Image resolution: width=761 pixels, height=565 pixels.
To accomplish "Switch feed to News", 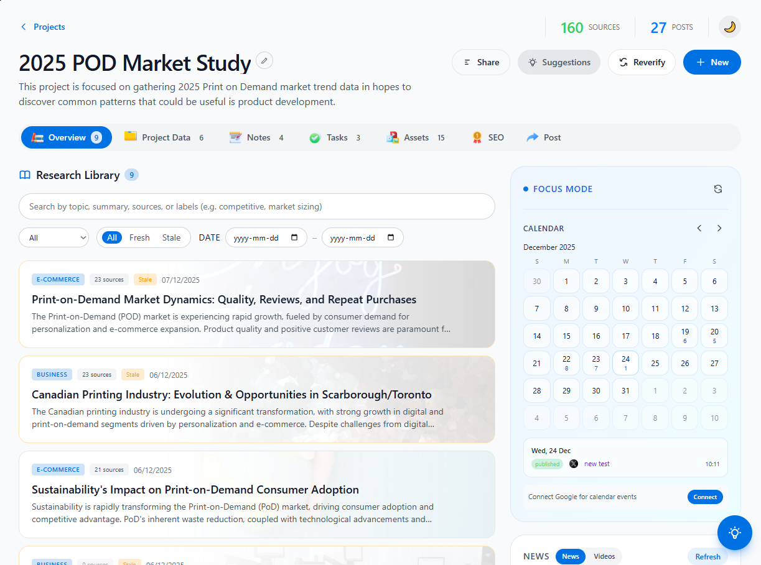I will click(571, 556).
